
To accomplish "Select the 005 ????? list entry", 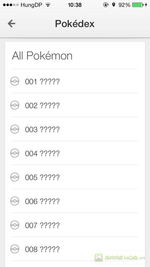I will click(75, 177).
